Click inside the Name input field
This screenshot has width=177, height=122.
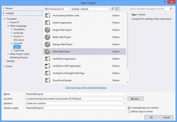click(75, 94)
